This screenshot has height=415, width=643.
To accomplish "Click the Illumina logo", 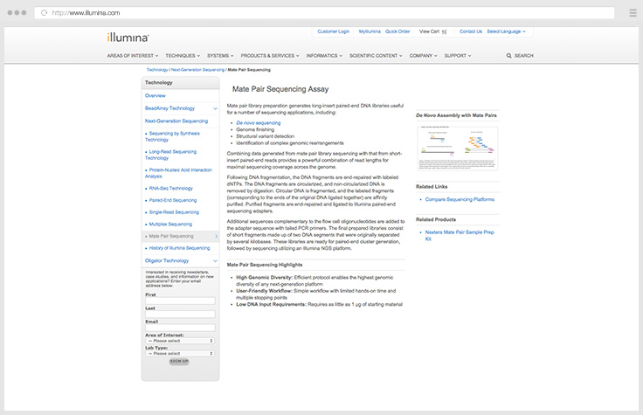I will [128, 38].
